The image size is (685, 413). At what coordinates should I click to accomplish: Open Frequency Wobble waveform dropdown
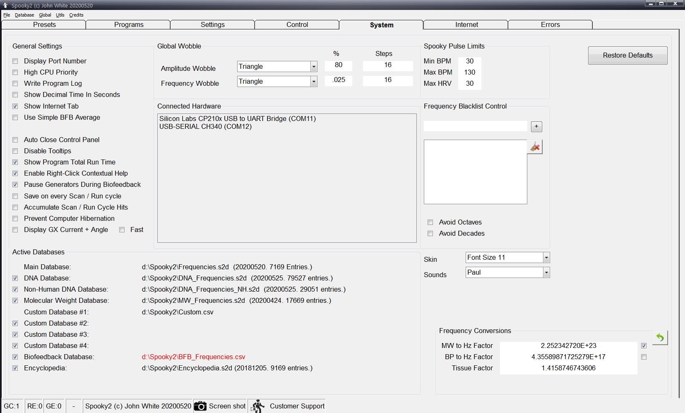coord(314,82)
